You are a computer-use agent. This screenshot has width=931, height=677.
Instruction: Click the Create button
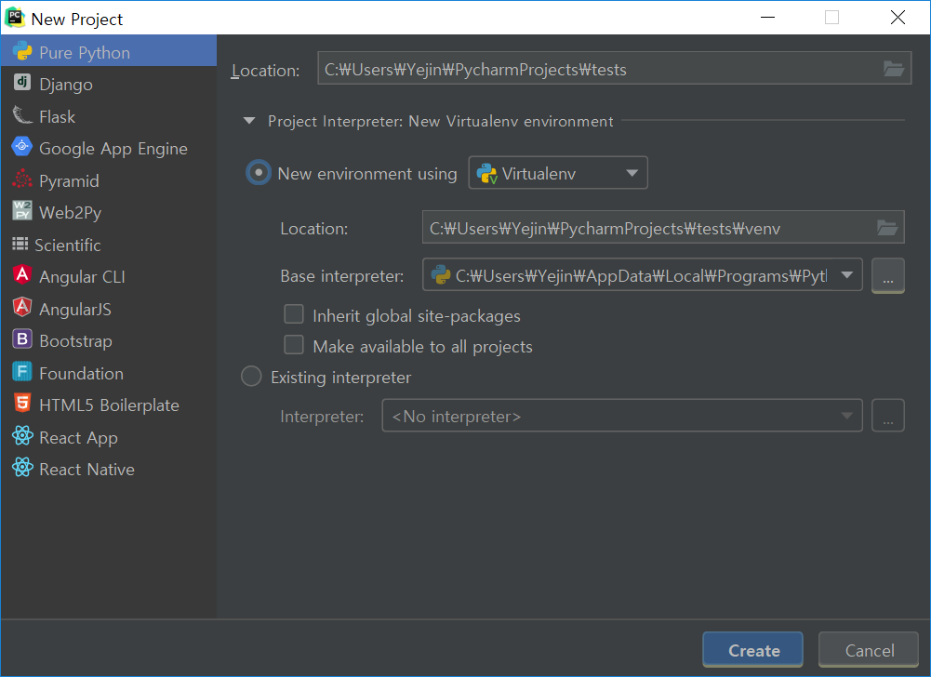tap(752, 650)
